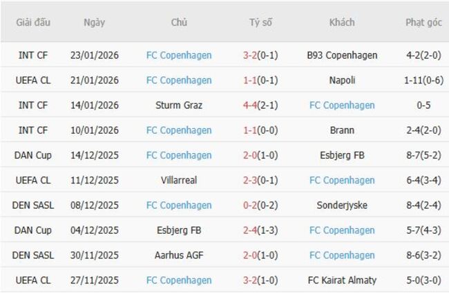Click the Phạt góc column header
This screenshot has width=449, height=293.
[x=423, y=22]
